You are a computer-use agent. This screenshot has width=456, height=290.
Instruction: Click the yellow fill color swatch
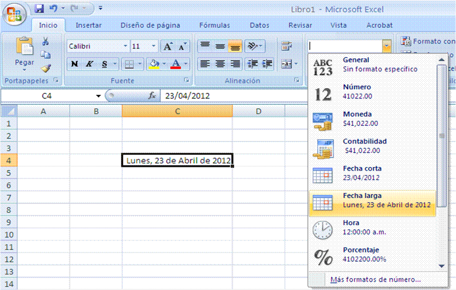(x=154, y=67)
